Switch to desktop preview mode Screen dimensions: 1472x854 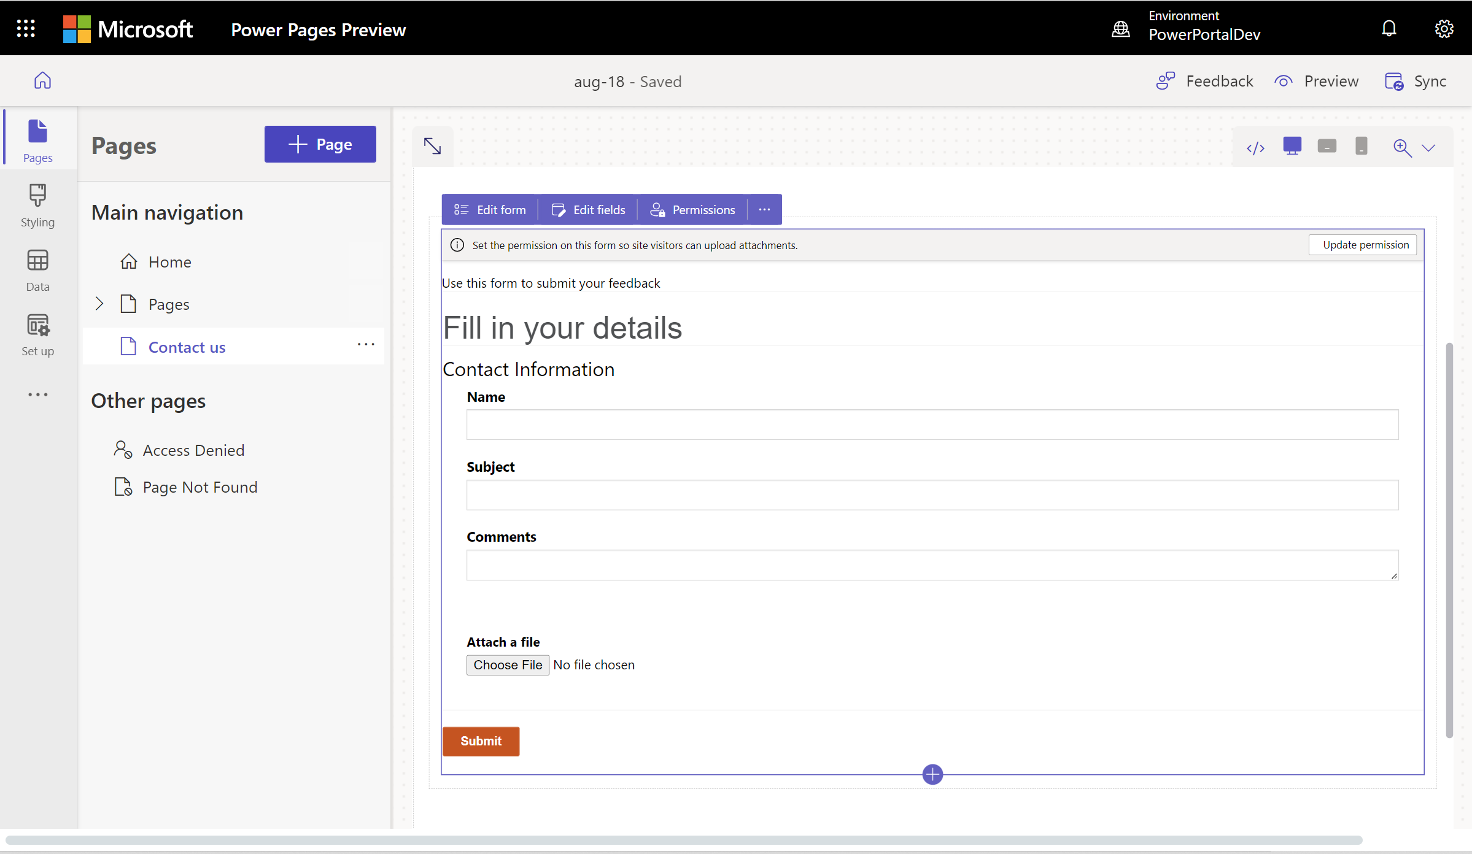1293,147
